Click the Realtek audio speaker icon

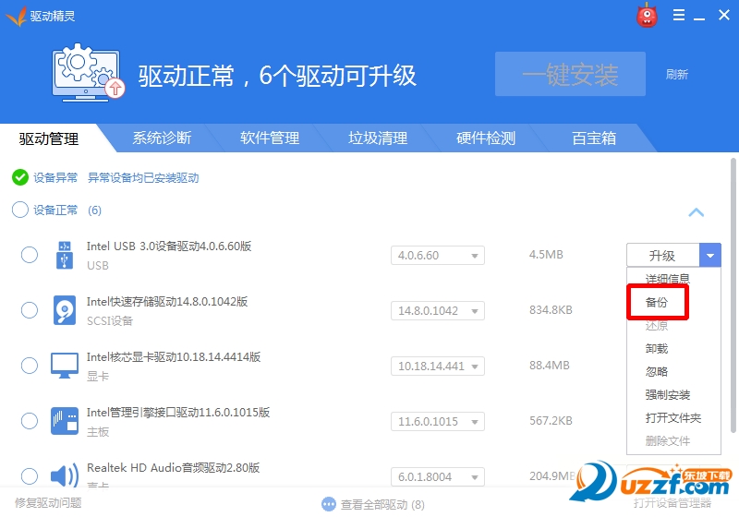click(x=65, y=475)
